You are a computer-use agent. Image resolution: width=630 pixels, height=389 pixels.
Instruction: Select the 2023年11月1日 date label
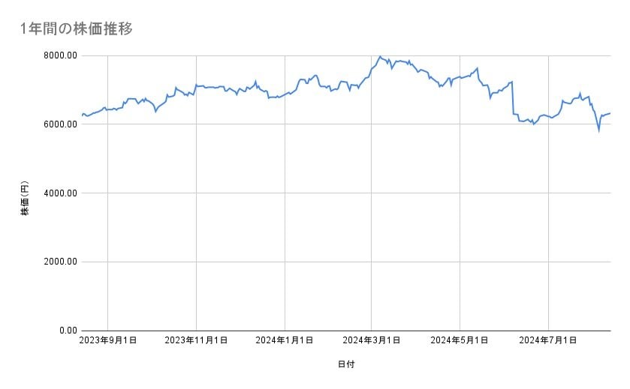196,340
